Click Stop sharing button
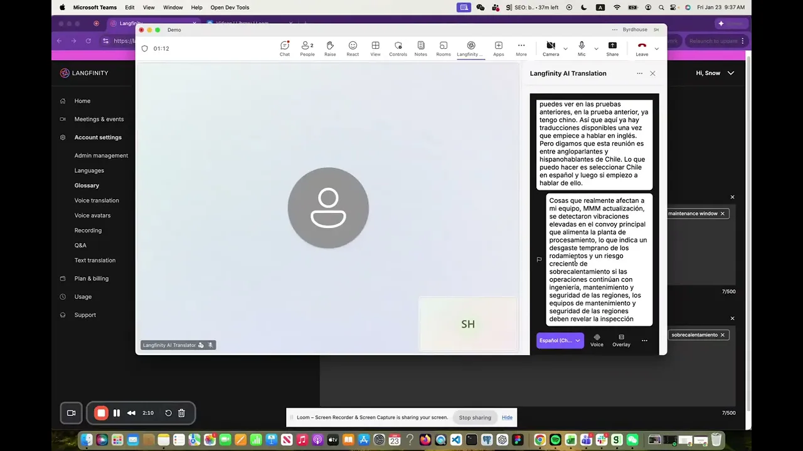Screen dimensions: 803x451 coord(475,418)
